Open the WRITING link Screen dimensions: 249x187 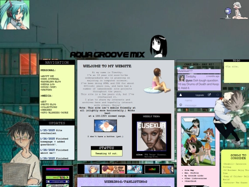pyautogui.click(x=46, y=90)
